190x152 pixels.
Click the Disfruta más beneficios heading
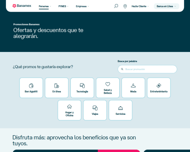74,140
